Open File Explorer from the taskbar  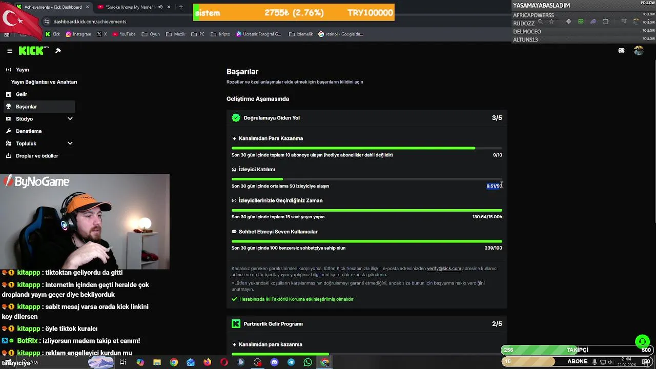coord(157,362)
